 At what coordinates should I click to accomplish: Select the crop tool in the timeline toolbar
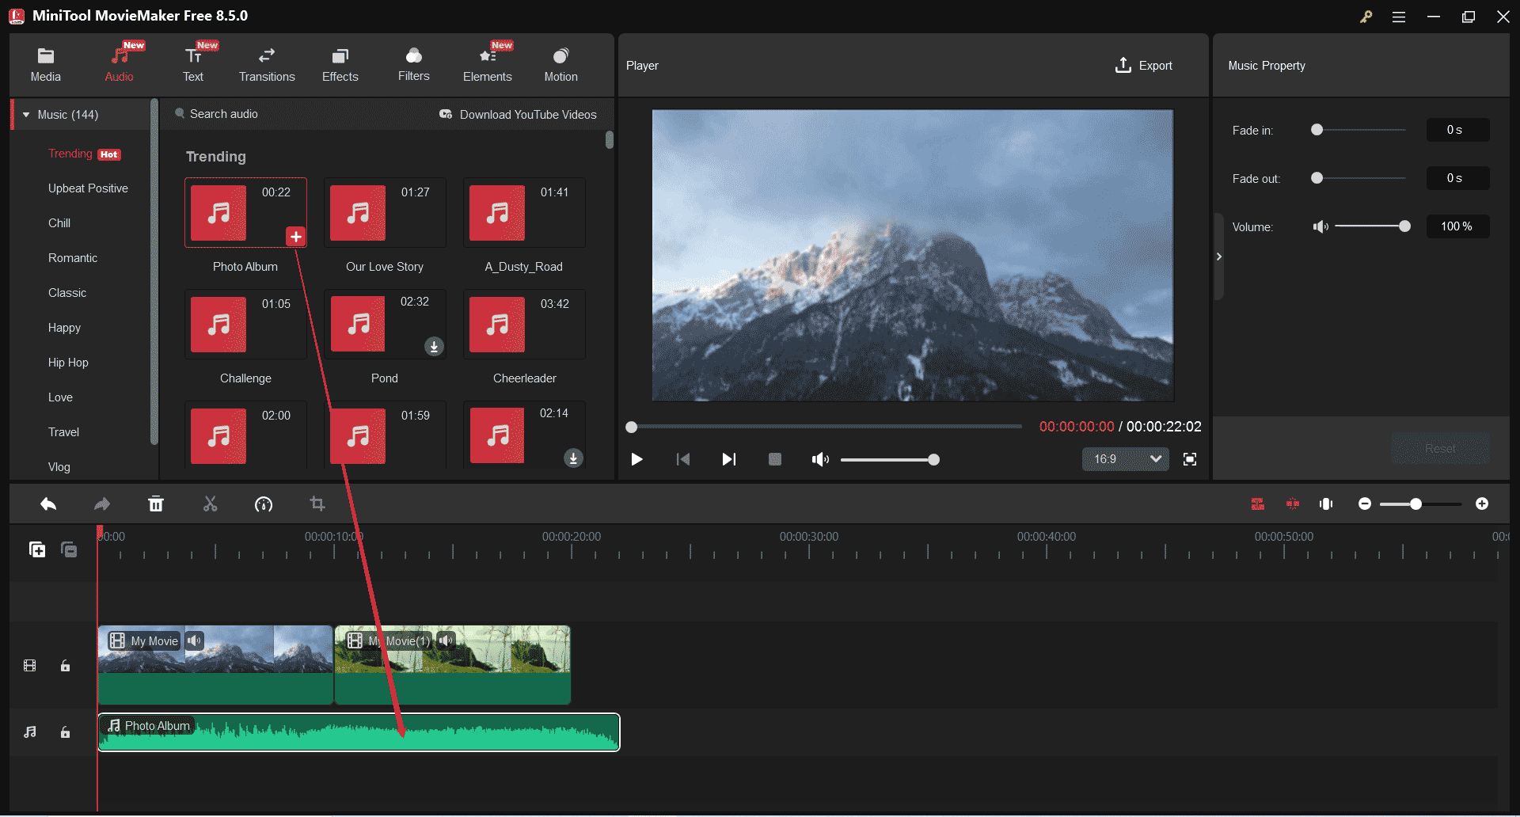pos(317,503)
